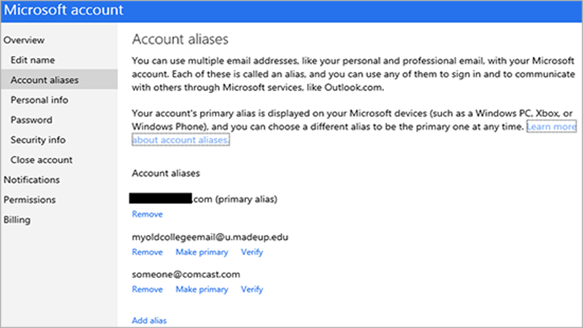583x328 pixels.
Task: Open Notifications section
Action: 31,179
